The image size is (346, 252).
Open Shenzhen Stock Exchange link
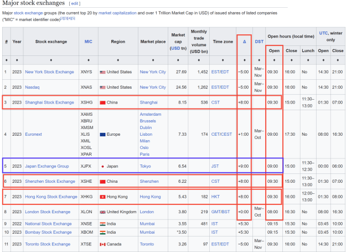pos(50,182)
